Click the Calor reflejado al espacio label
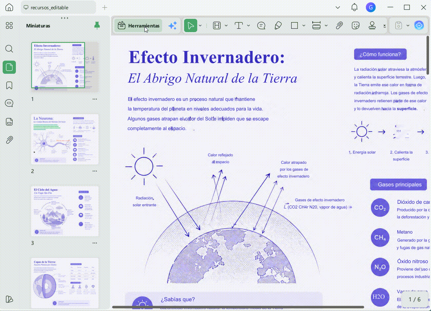 pos(220,158)
